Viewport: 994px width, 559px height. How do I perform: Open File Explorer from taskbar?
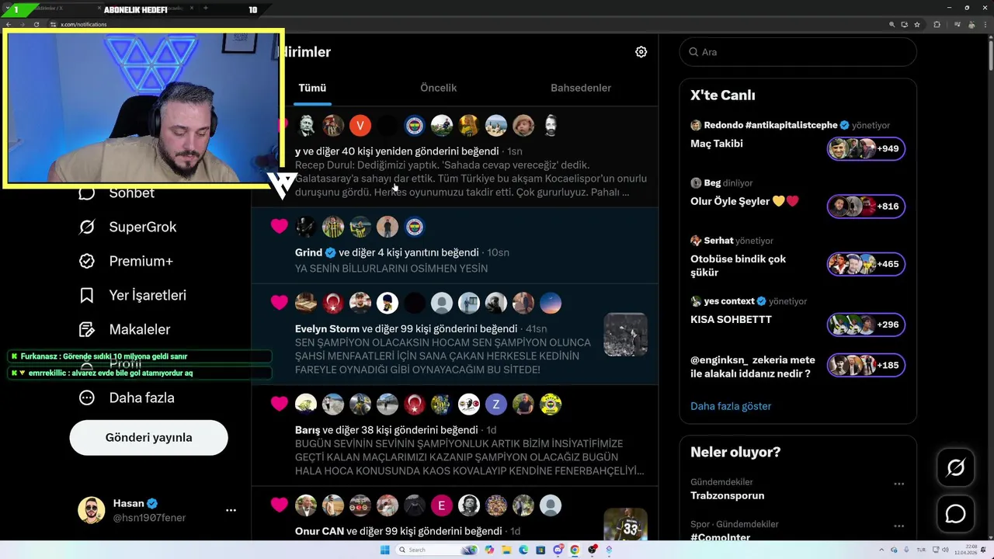click(506, 550)
